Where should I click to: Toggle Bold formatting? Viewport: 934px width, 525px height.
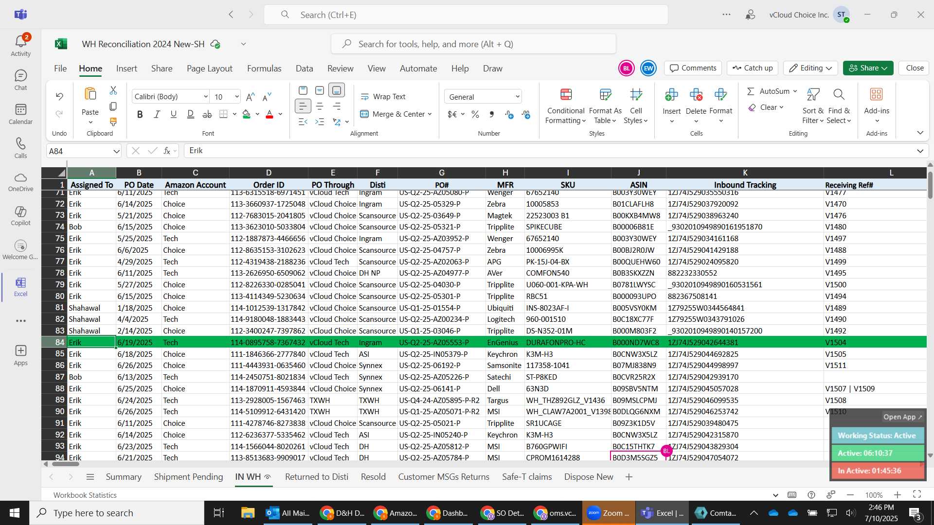[x=140, y=114]
